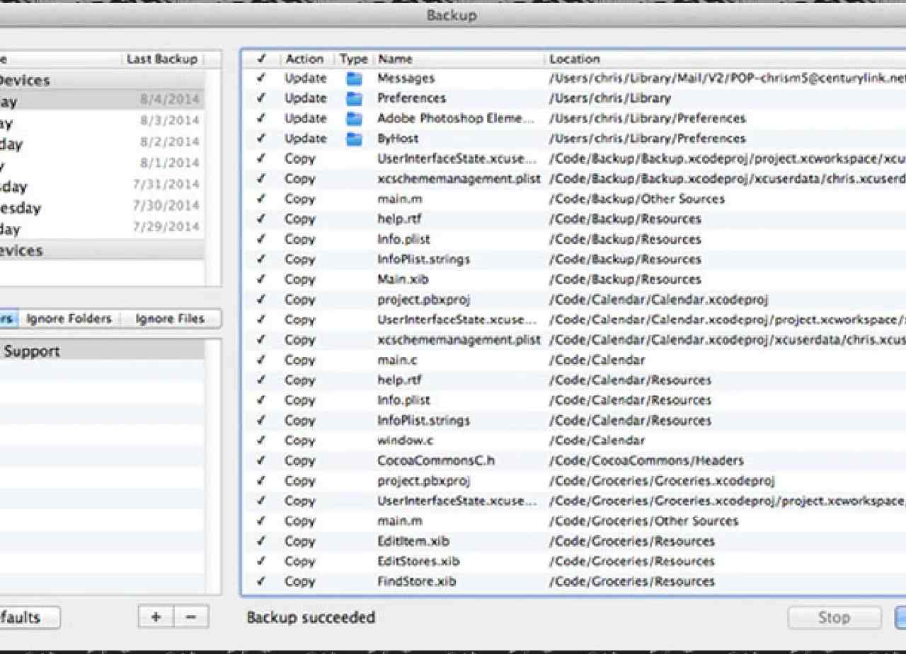
Task: Select the Support row in the lower-left list
Action: pyautogui.click(x=103, y=351)
